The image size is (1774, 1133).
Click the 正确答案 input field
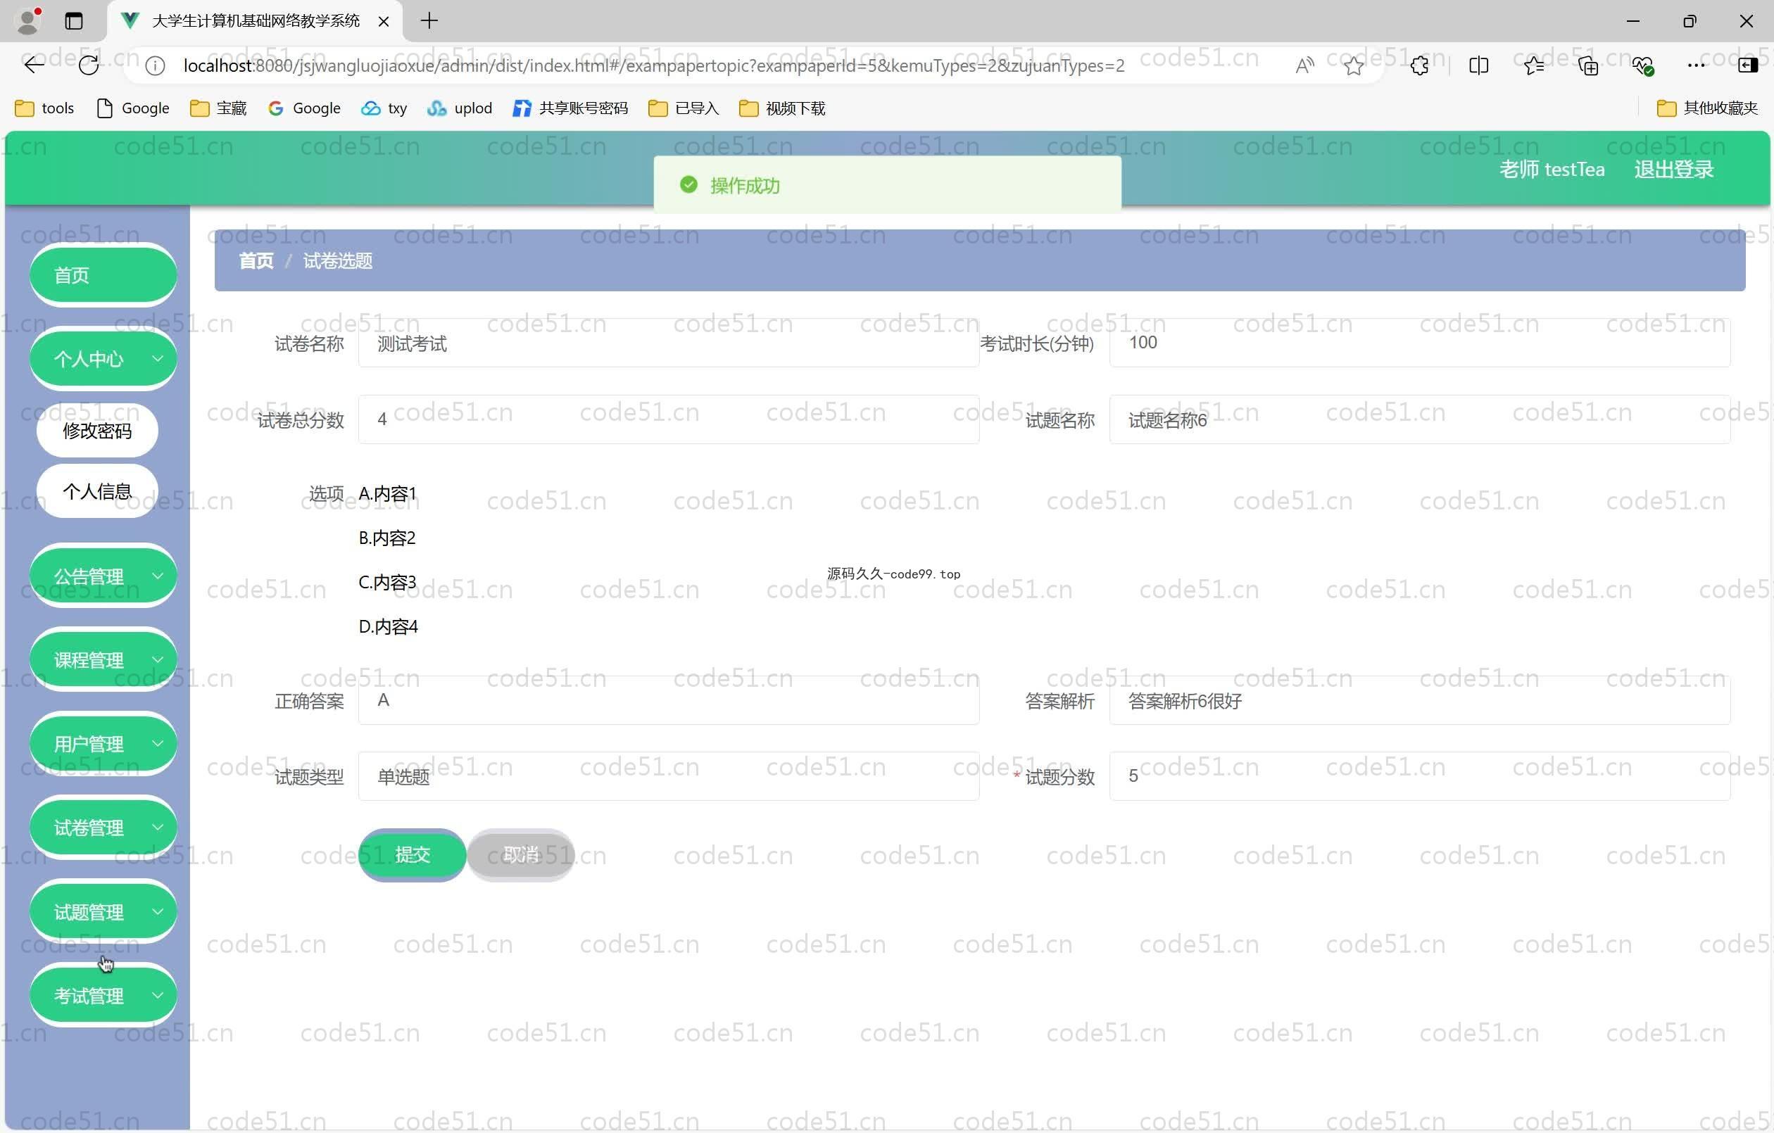pos(668,701)
